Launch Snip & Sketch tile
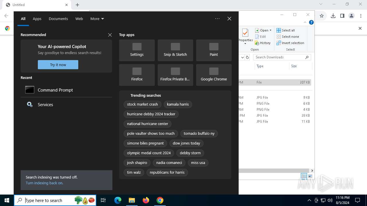The width and height of the screenshot is (367, 206). [175, 50]
